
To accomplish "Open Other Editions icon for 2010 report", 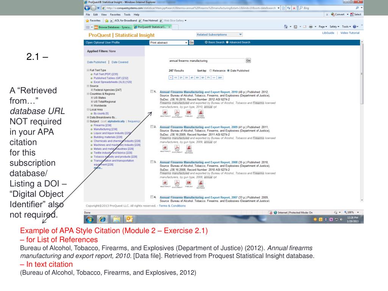I will click(x=201, y=113).
